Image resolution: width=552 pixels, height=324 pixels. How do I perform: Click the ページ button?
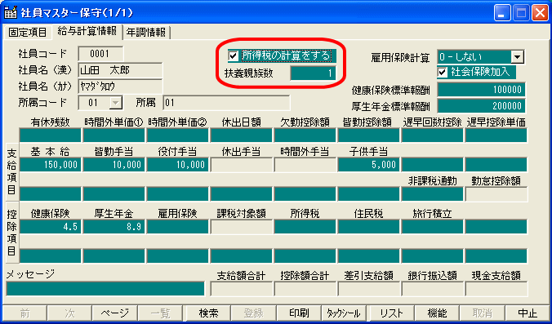(x=115, y=313)
